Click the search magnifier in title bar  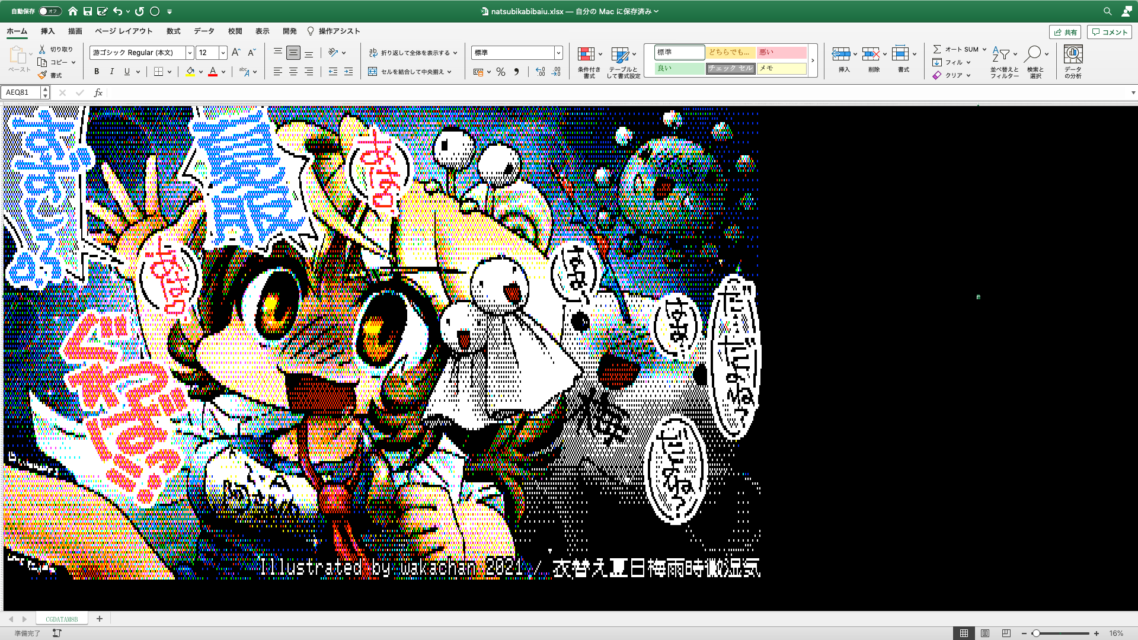coord(1107,11)
